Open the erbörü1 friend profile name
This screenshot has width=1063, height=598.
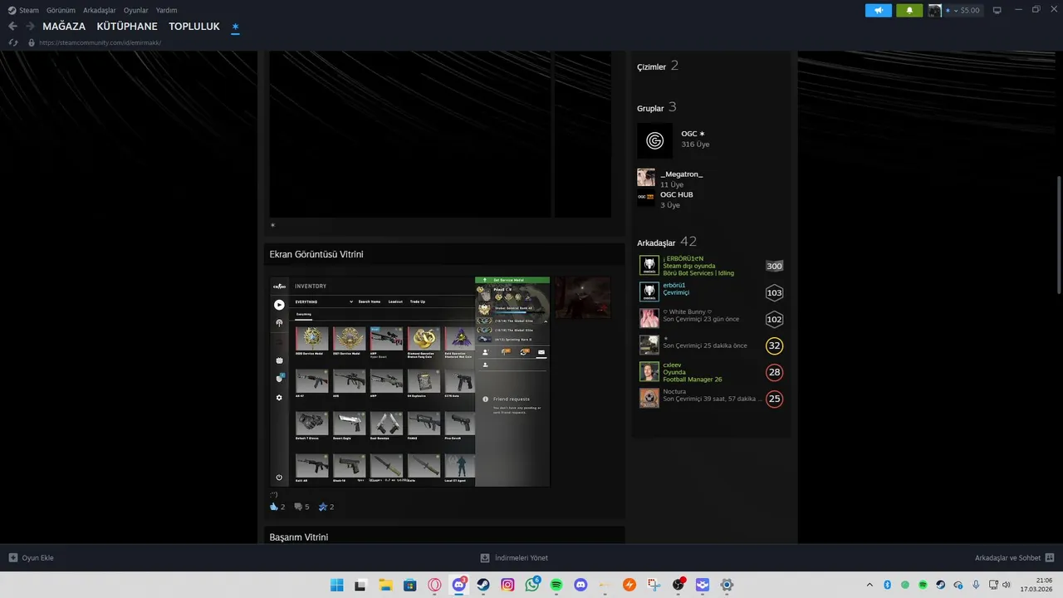(x=674, y=285)
